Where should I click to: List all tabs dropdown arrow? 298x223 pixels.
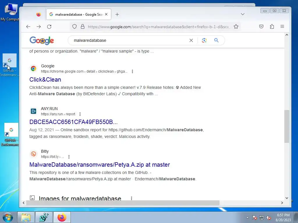point(242,14)
